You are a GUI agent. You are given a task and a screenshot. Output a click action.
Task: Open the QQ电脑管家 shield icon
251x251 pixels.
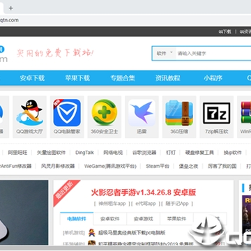point(67,113)
